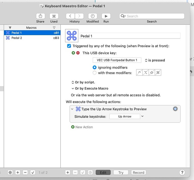Click the B3 trigger badge on Pedal 2
This screenshot has width=194, height=180.
(56, 38)
